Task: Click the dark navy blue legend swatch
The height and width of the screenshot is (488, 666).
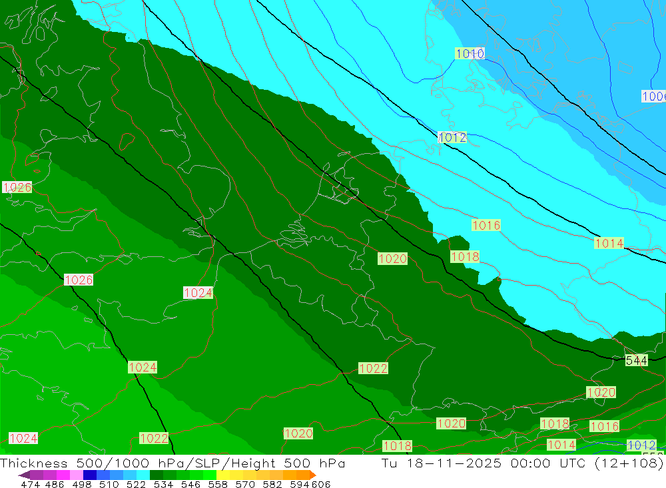Action: pos(90,475)
